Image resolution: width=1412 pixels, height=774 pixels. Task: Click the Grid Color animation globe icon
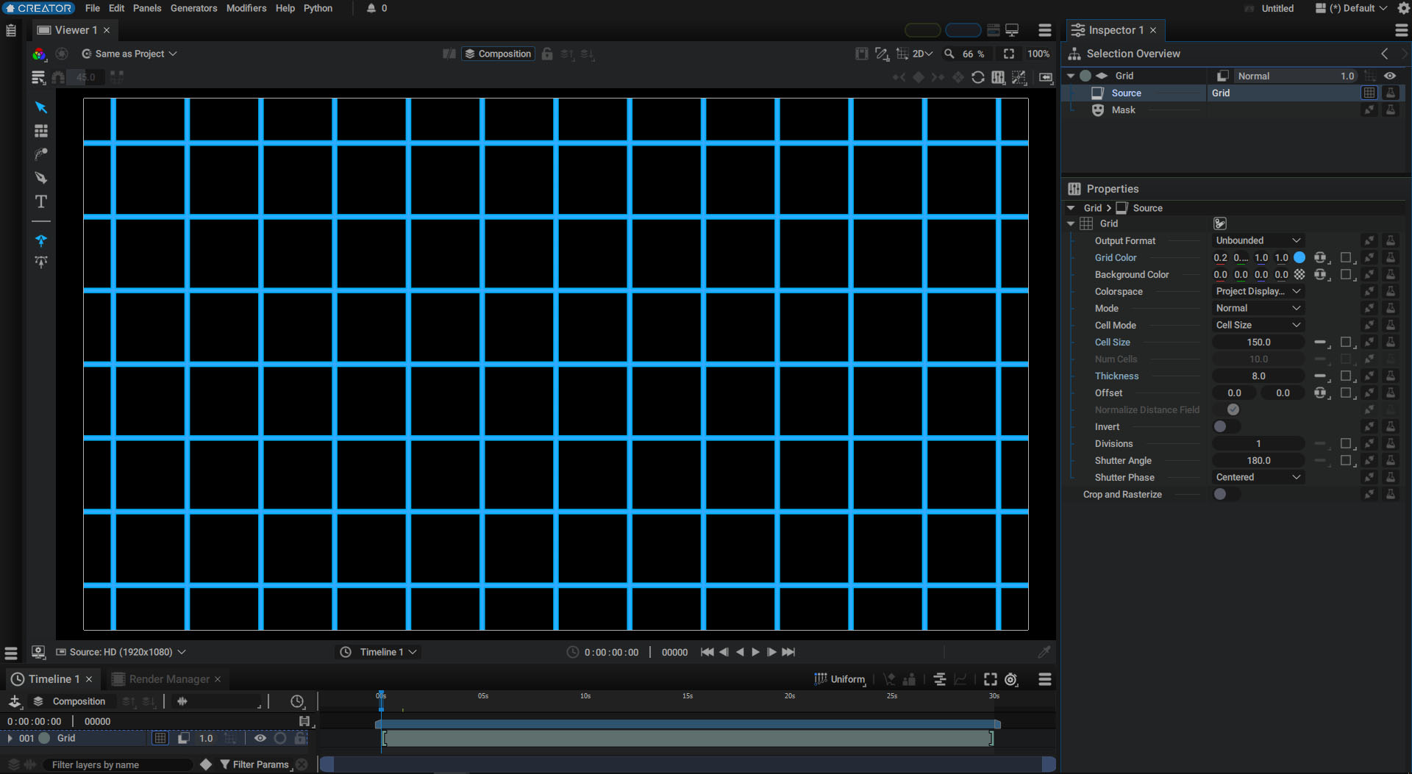[x=1321, y=257]
